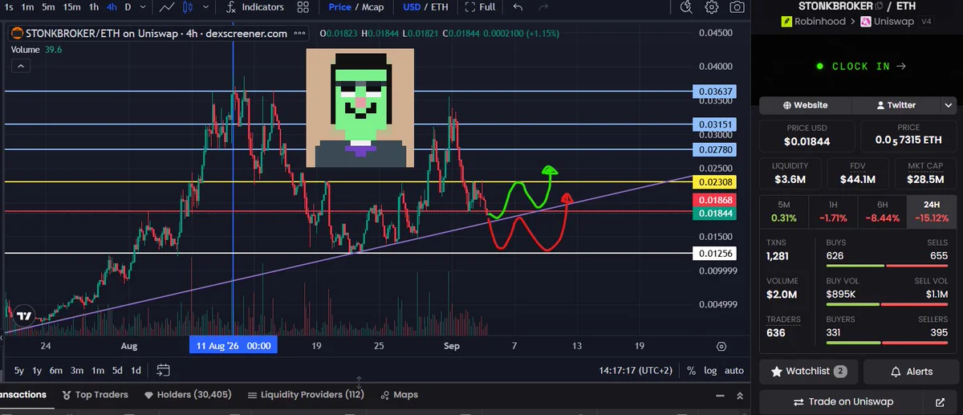Toggle auto scale on price axis
Screen dimensions: 963x415
pyautogui.click(x=733, y=371)
